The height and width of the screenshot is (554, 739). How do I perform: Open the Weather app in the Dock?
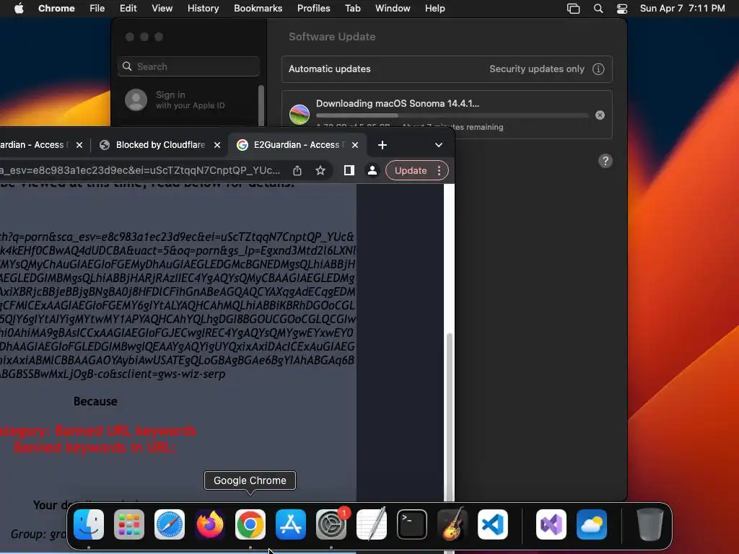(592, 524)
